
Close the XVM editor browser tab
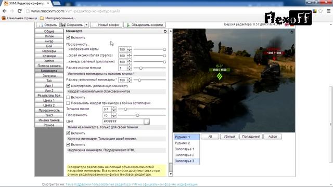48,4
